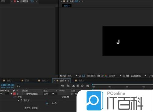The height and width of the screenshot is (112, 153).
Task: Collapse layer 1 with its twirl arrow
Action: tap(12, 94)
